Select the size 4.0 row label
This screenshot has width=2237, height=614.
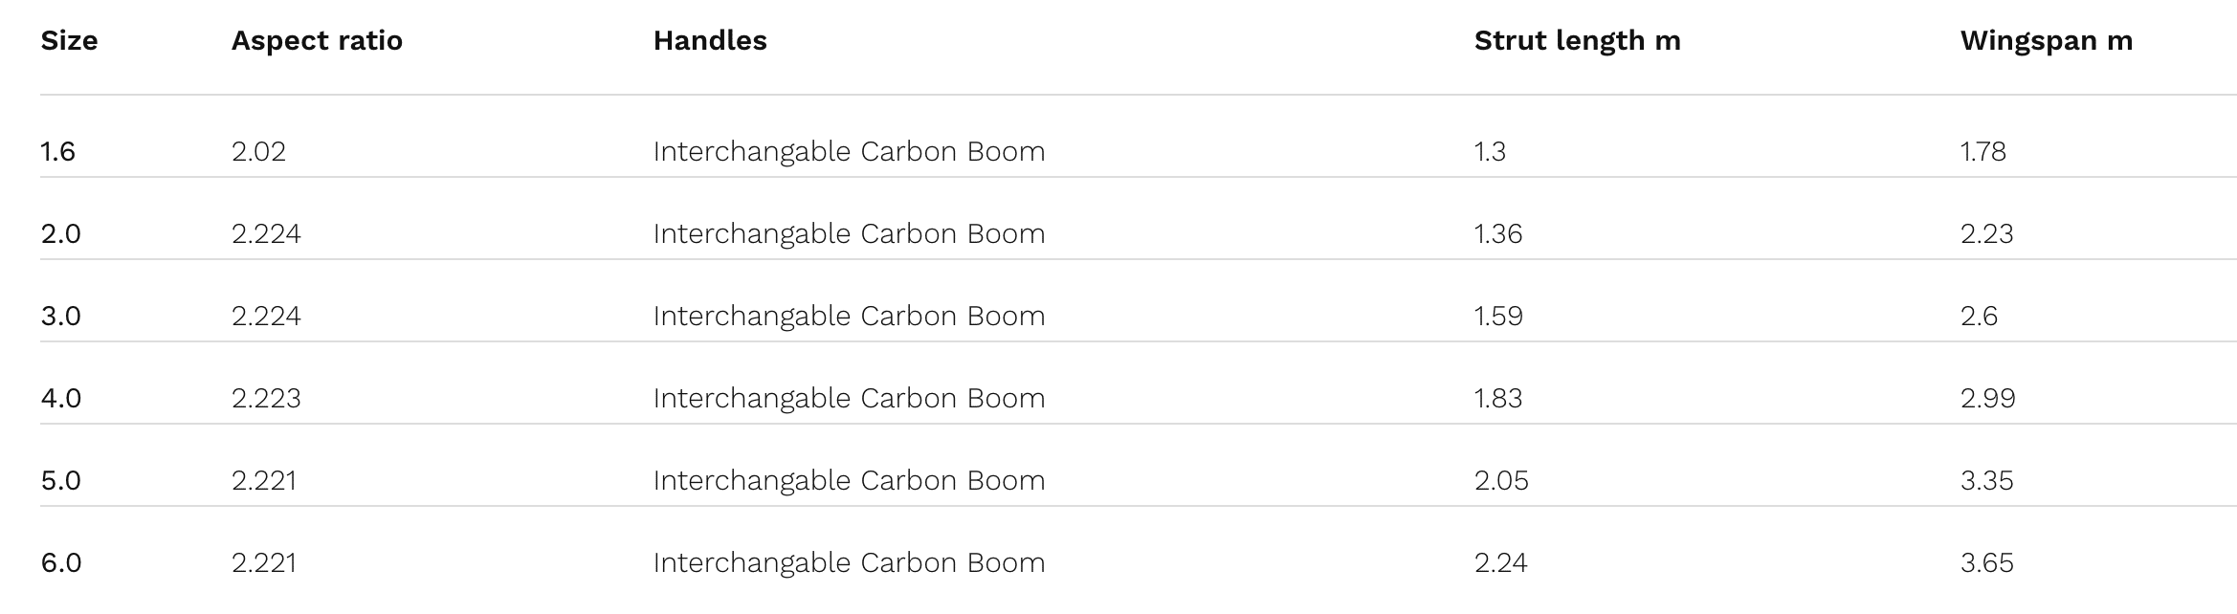pyautogui.click(x=60, y=398)
